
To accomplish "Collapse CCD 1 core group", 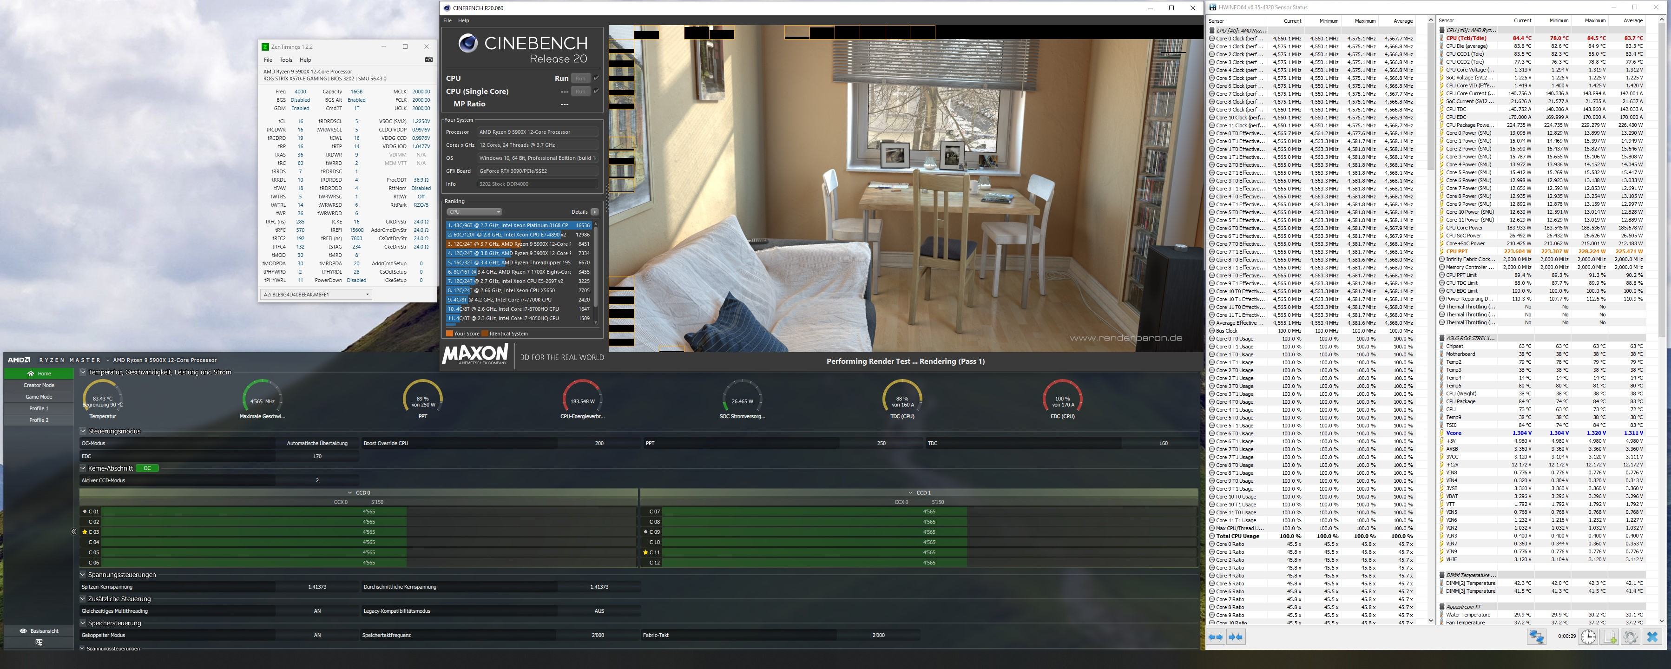I will [911, 492].
